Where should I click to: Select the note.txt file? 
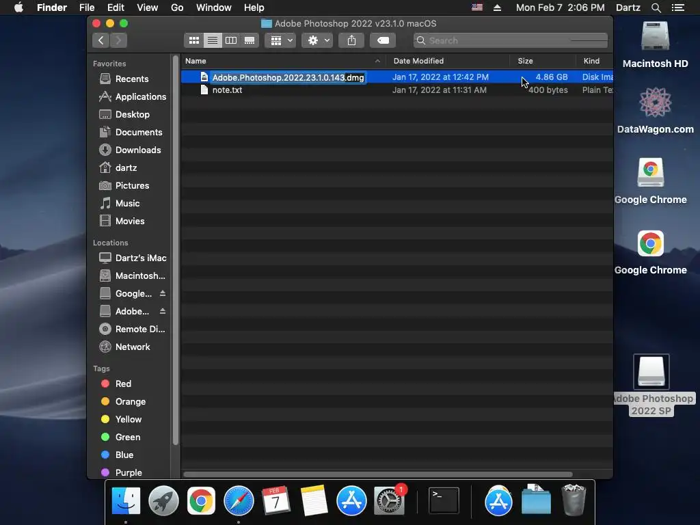(227, 90)
